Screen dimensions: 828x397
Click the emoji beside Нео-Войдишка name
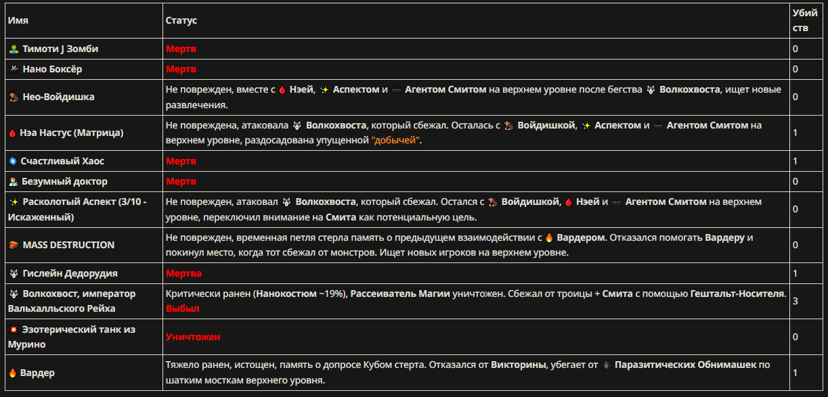(x=14, y=97)
